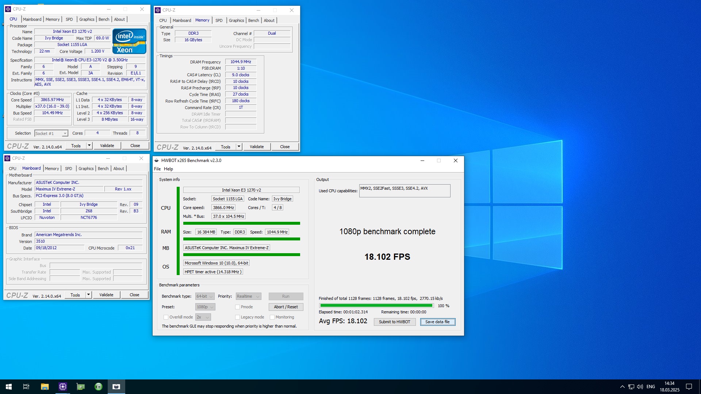This screenshot has width=701, height=394.
Task: Click Tools button in CPU-Z CPU window
Action: coord(76,146)
